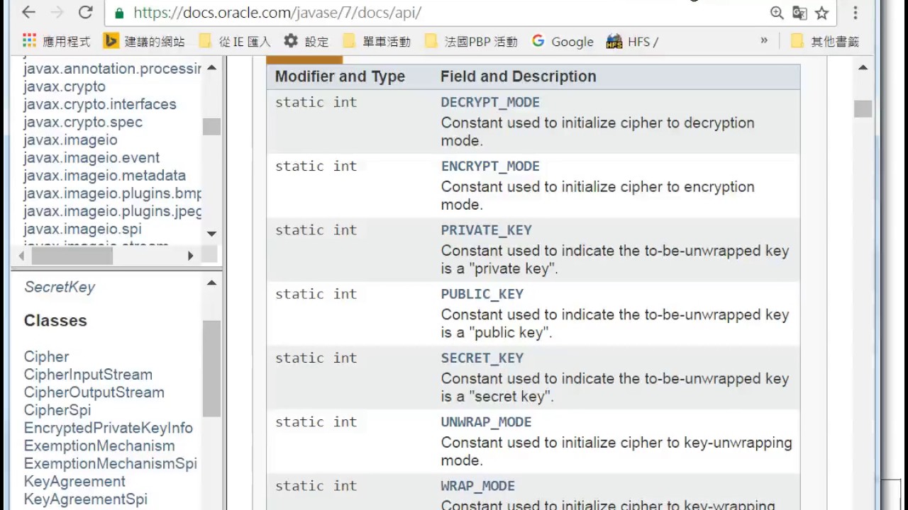Click the address bar URL field

426,13
